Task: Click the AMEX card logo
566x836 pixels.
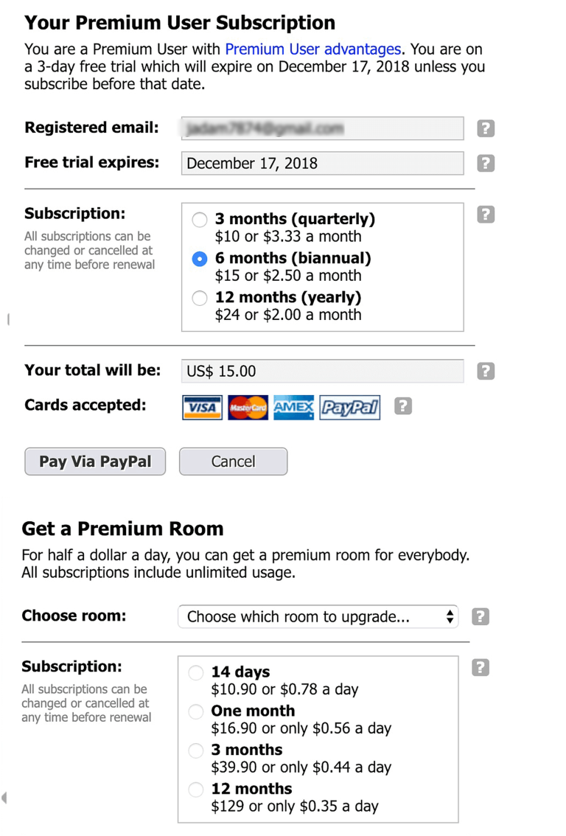Action: pyautogui.click(x=293, y=408)
